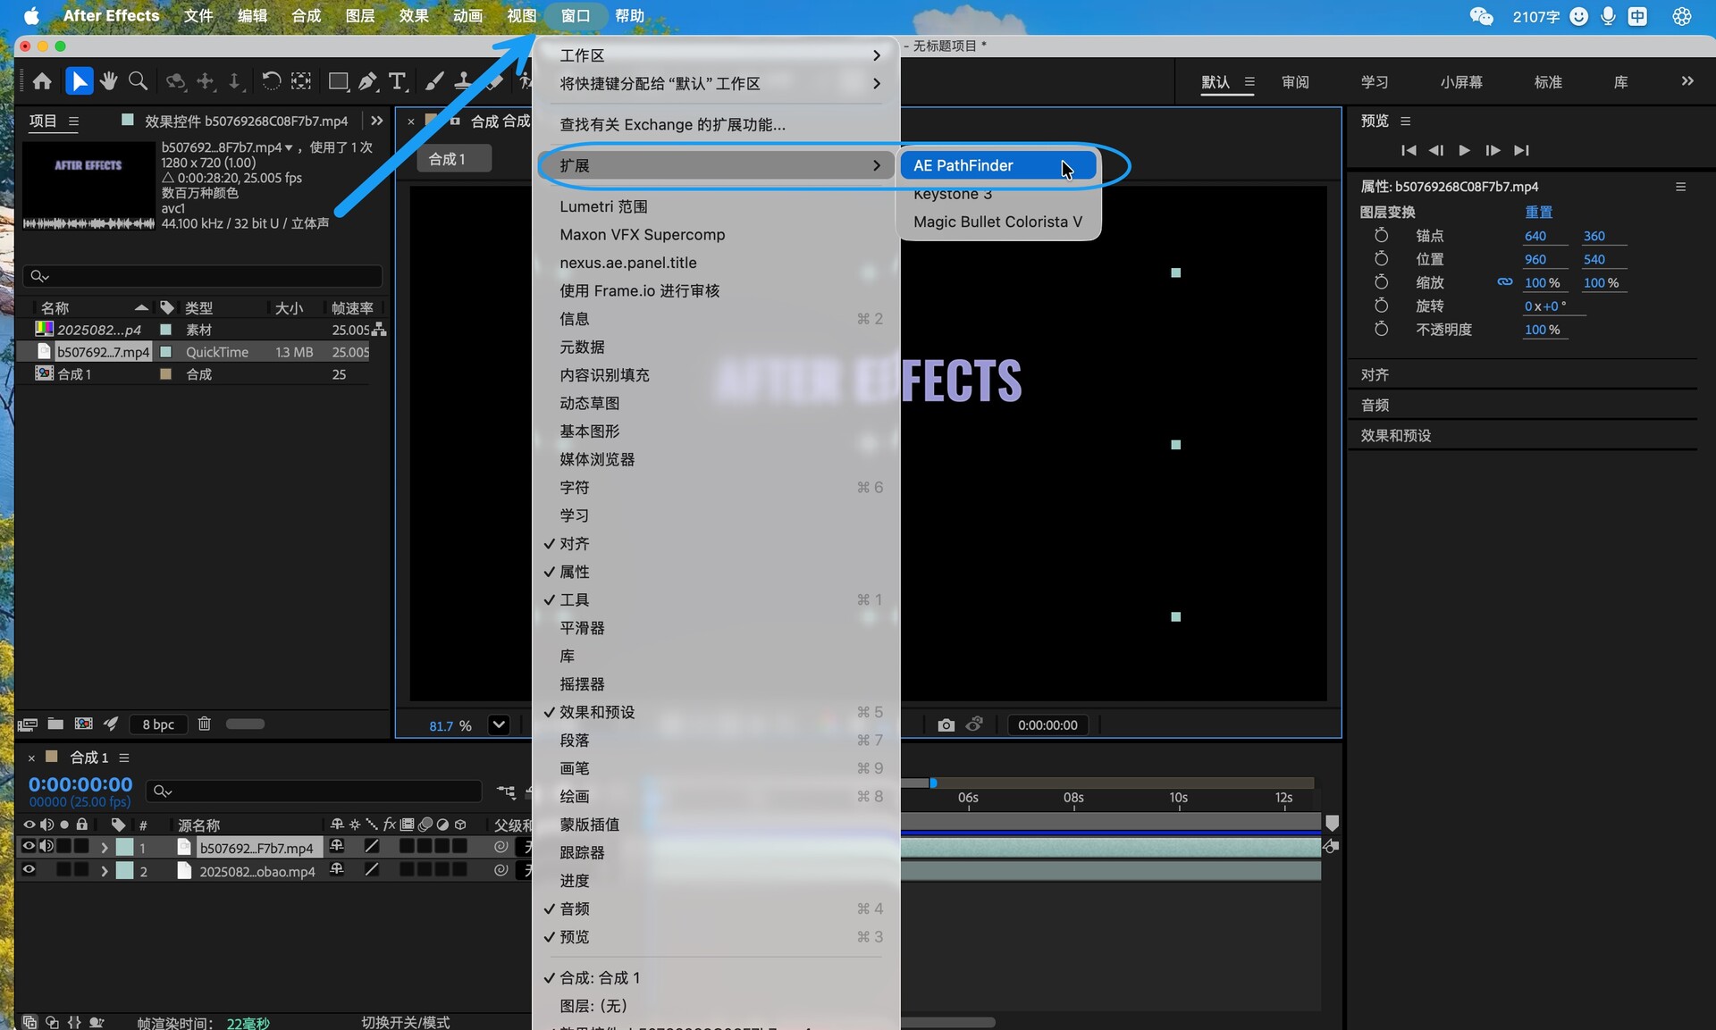Screen dimensions: 1716x1030
Task: Click the Home icon in toolbar
Action: tap(42, 81)
